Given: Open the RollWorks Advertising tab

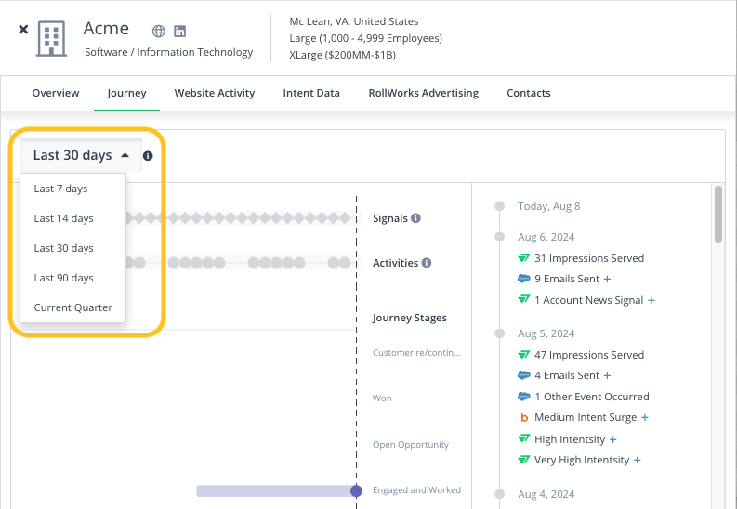Looking at the screenshot, I should [423, 93].
